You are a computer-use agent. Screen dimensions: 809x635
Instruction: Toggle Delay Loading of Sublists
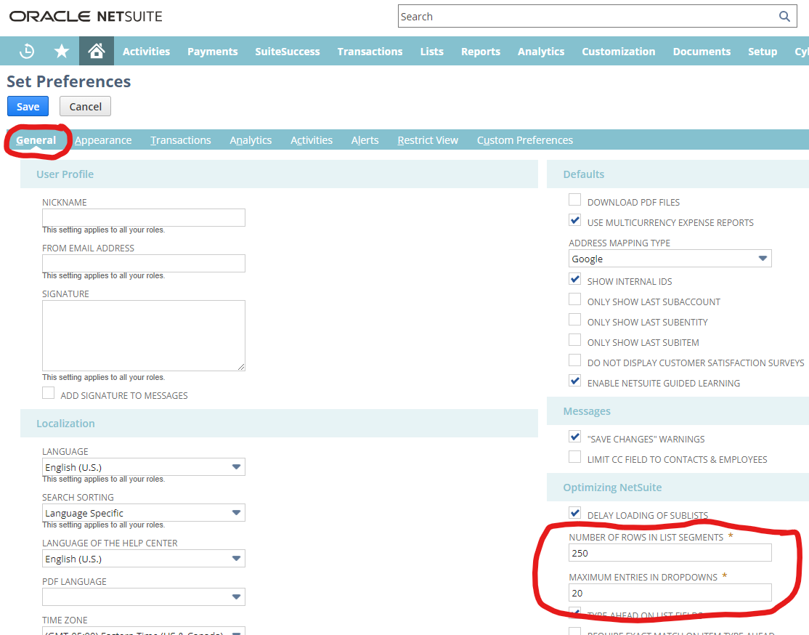(574, 513)
